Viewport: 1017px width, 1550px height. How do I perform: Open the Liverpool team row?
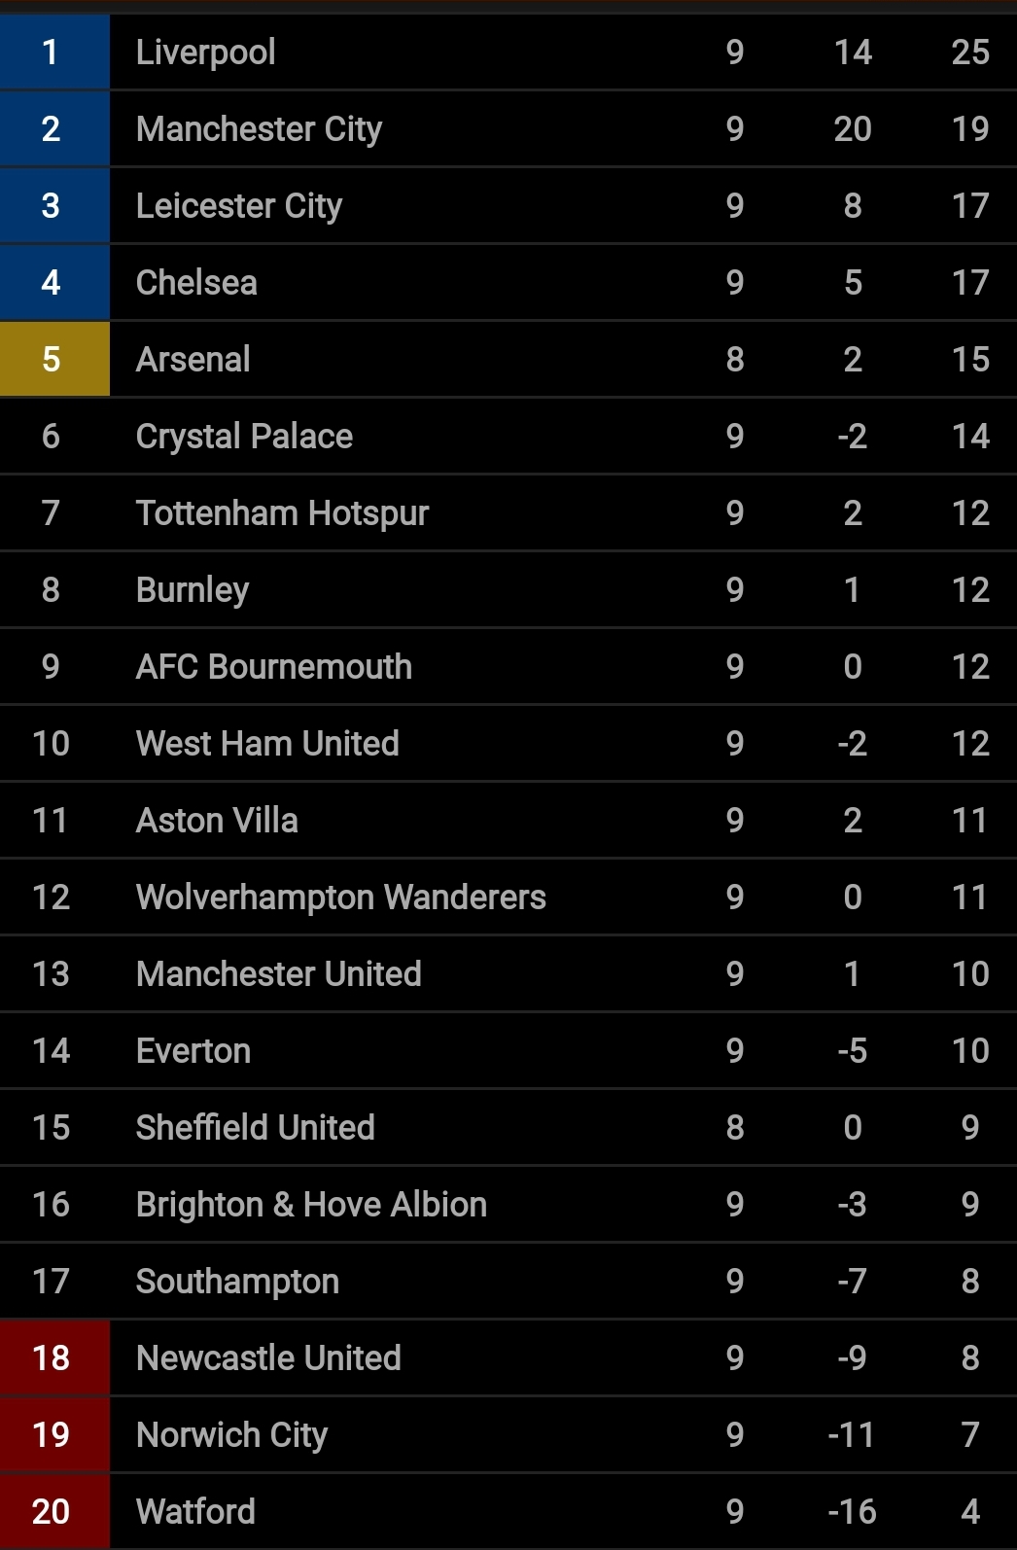[x=508, y=52]
